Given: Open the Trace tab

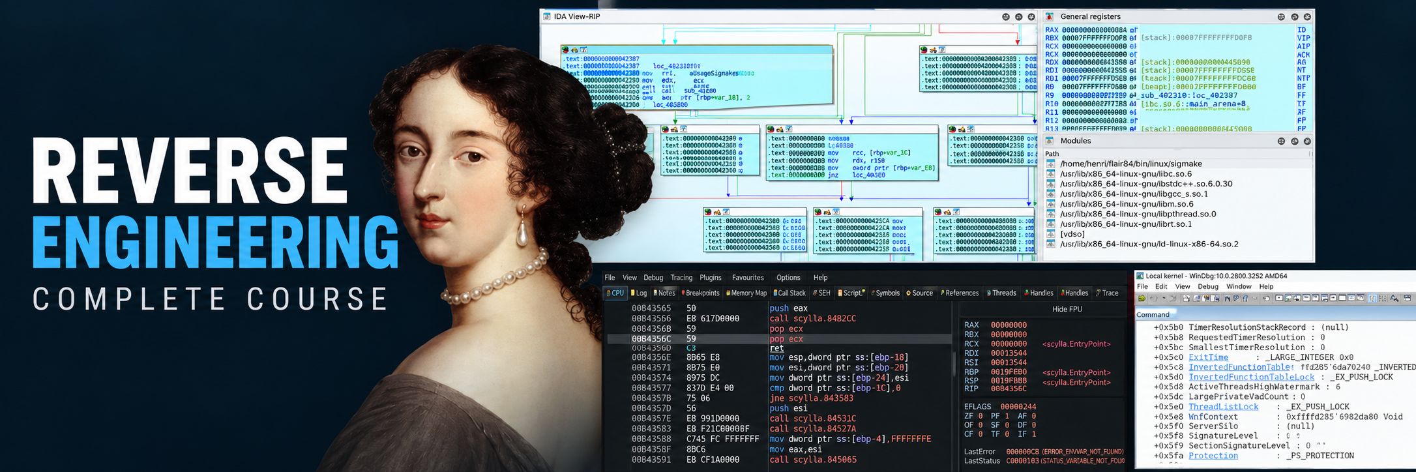Looking at the screenshot, I should pyautogui.click(x=1108, y=293).
